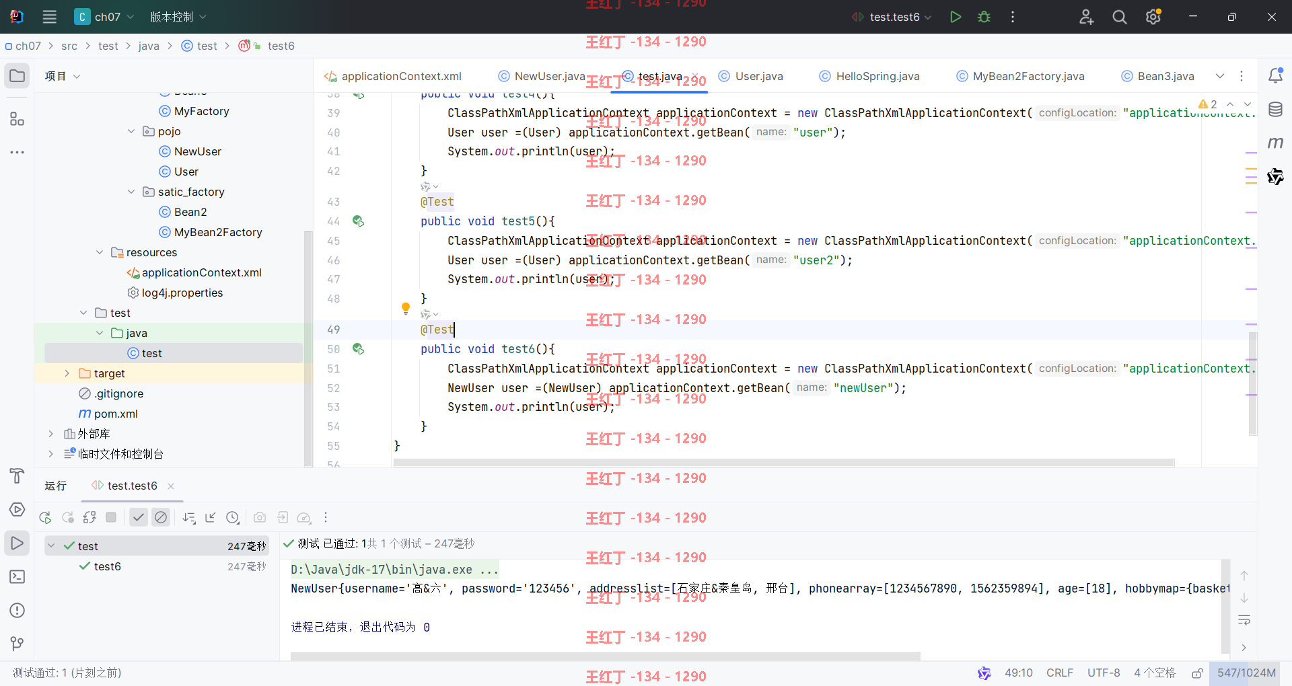
Task: Expand 外部库 node
Action: [x=50, y=434]
